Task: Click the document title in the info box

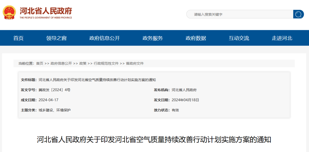Action: click(x=97, y=80)
